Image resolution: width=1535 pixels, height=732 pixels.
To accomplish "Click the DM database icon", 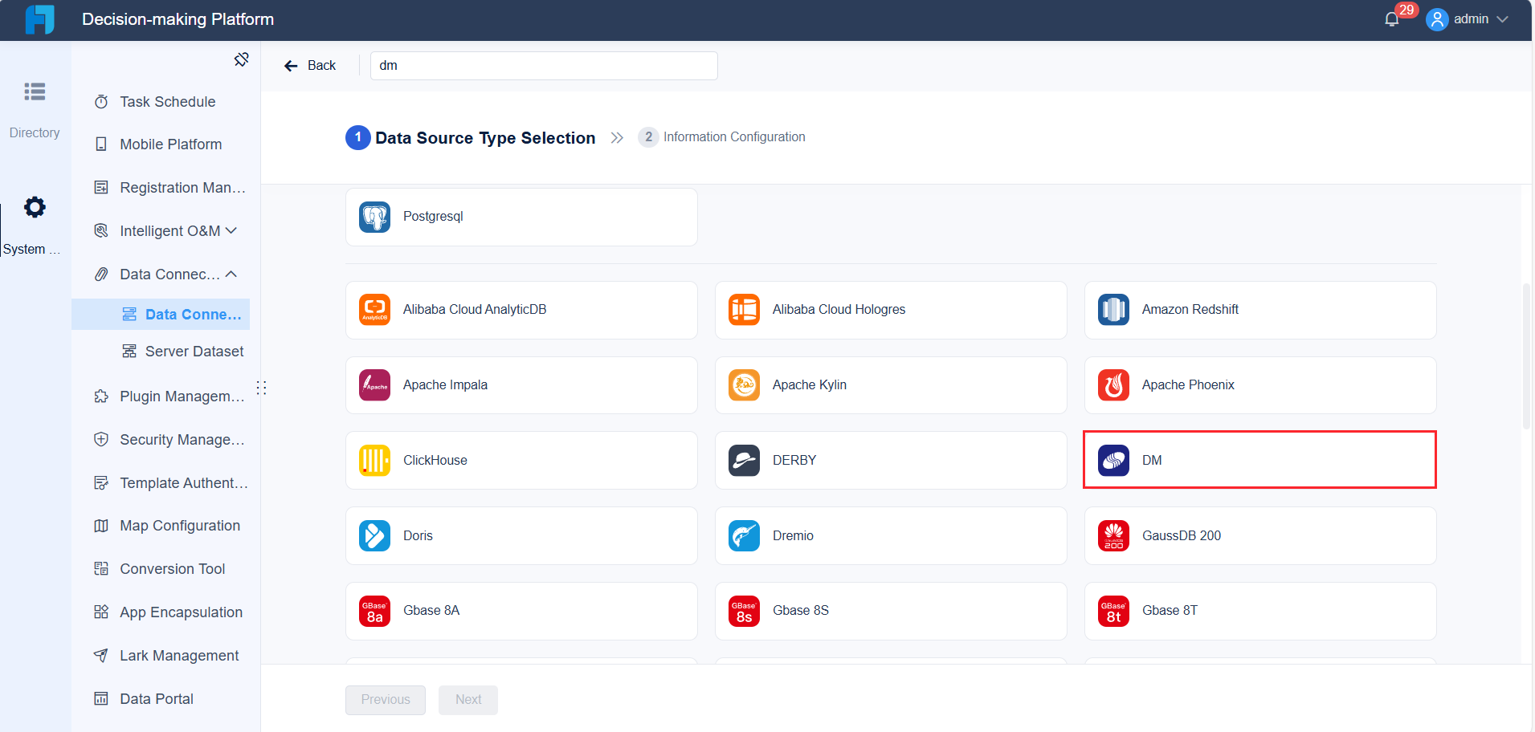I will click(1112, 460).
